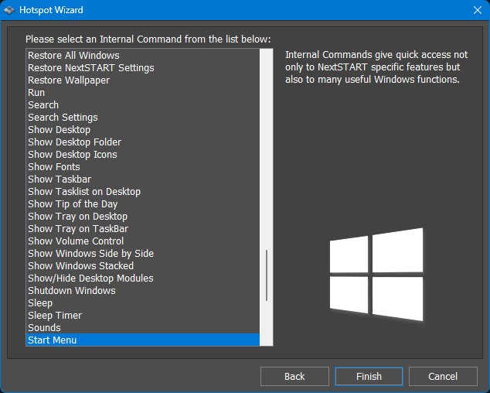
Task: Select Restore All Windows command
Action: 143,56
